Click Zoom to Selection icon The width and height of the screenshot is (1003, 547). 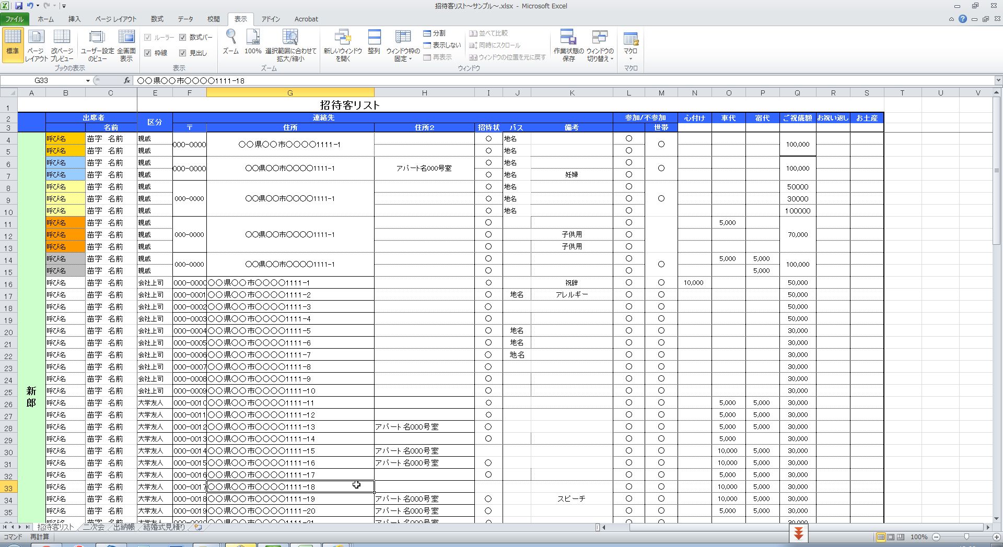(290, 38)
